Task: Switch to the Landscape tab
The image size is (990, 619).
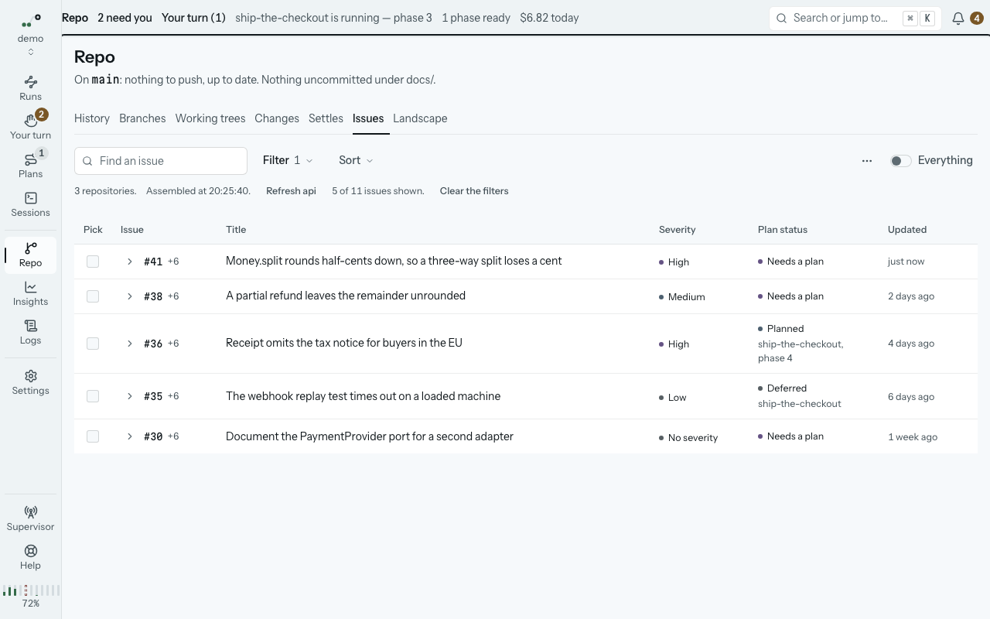Action: point(420,118)
